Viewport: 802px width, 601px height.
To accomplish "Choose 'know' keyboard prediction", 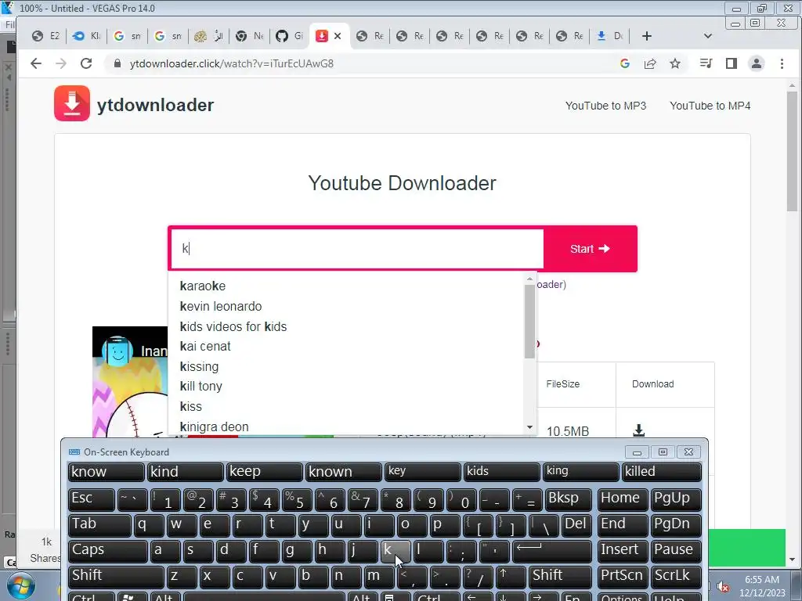I will click(x=106, y=472).
